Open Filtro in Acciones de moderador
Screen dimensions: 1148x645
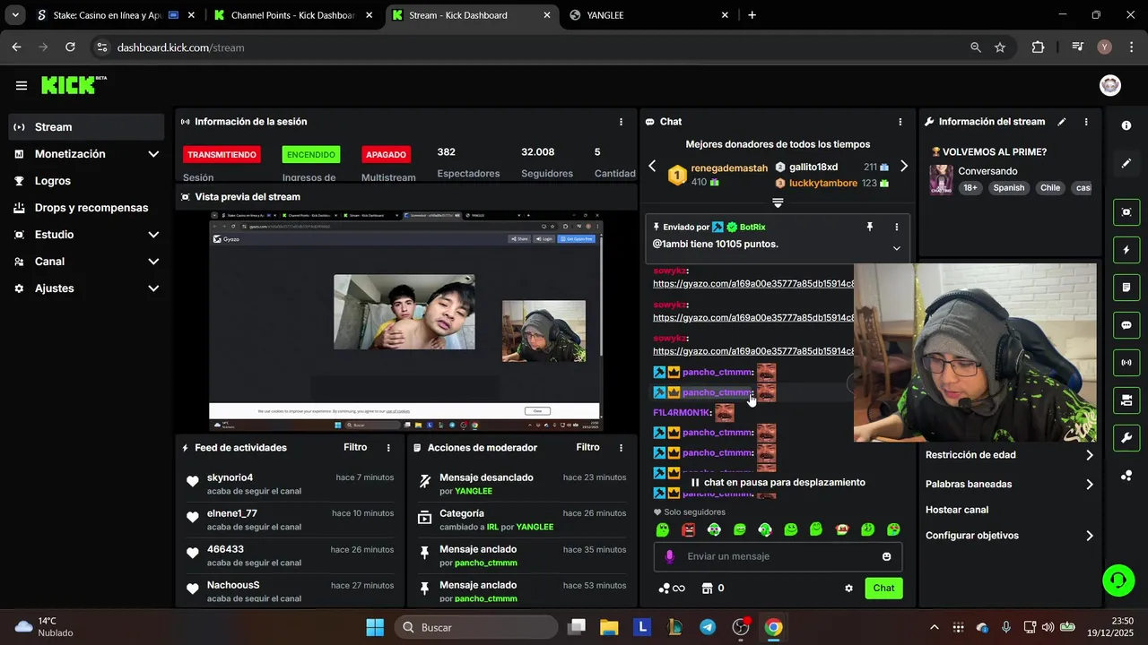pyautogui.click(x=587, y=447)
